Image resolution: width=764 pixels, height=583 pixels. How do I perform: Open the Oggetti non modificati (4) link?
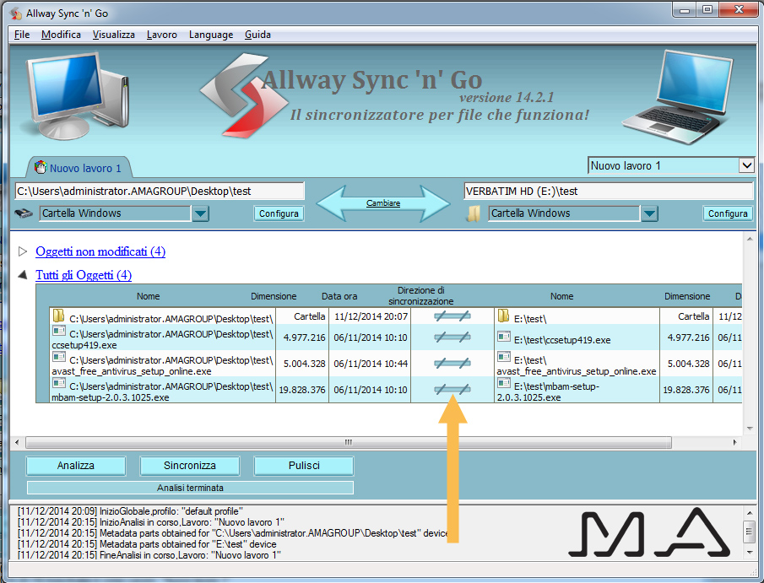(x=100, y=251)
